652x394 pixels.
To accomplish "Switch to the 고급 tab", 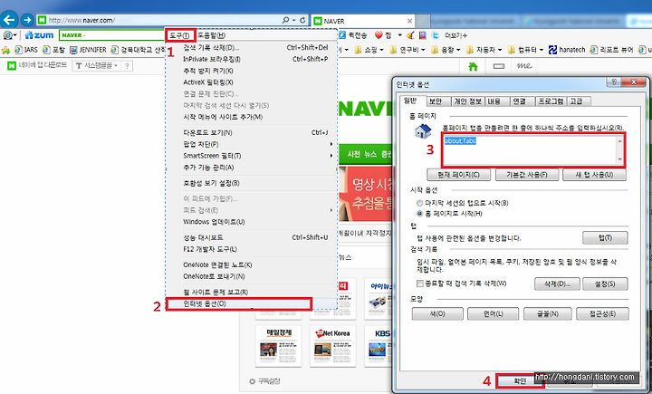I will click(577, 101).
